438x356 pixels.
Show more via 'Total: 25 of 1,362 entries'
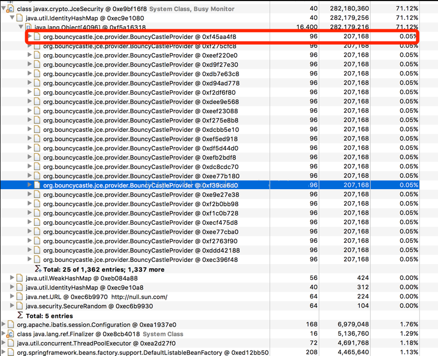[x=104, y=270]
